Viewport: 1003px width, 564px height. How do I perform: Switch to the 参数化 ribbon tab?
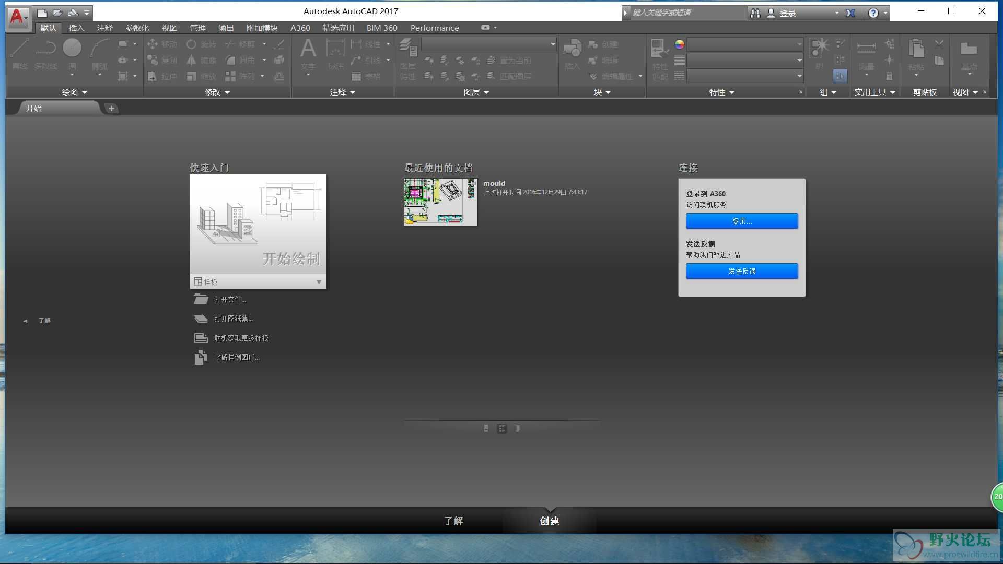(x=137, y=28)
